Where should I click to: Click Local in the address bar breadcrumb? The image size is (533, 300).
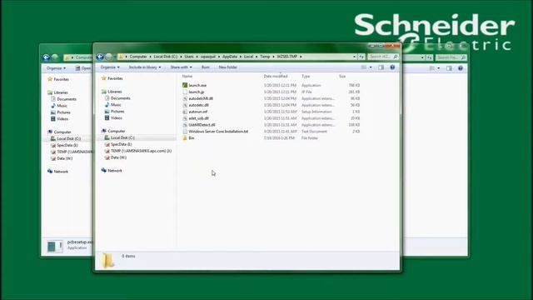click(248, 57)
